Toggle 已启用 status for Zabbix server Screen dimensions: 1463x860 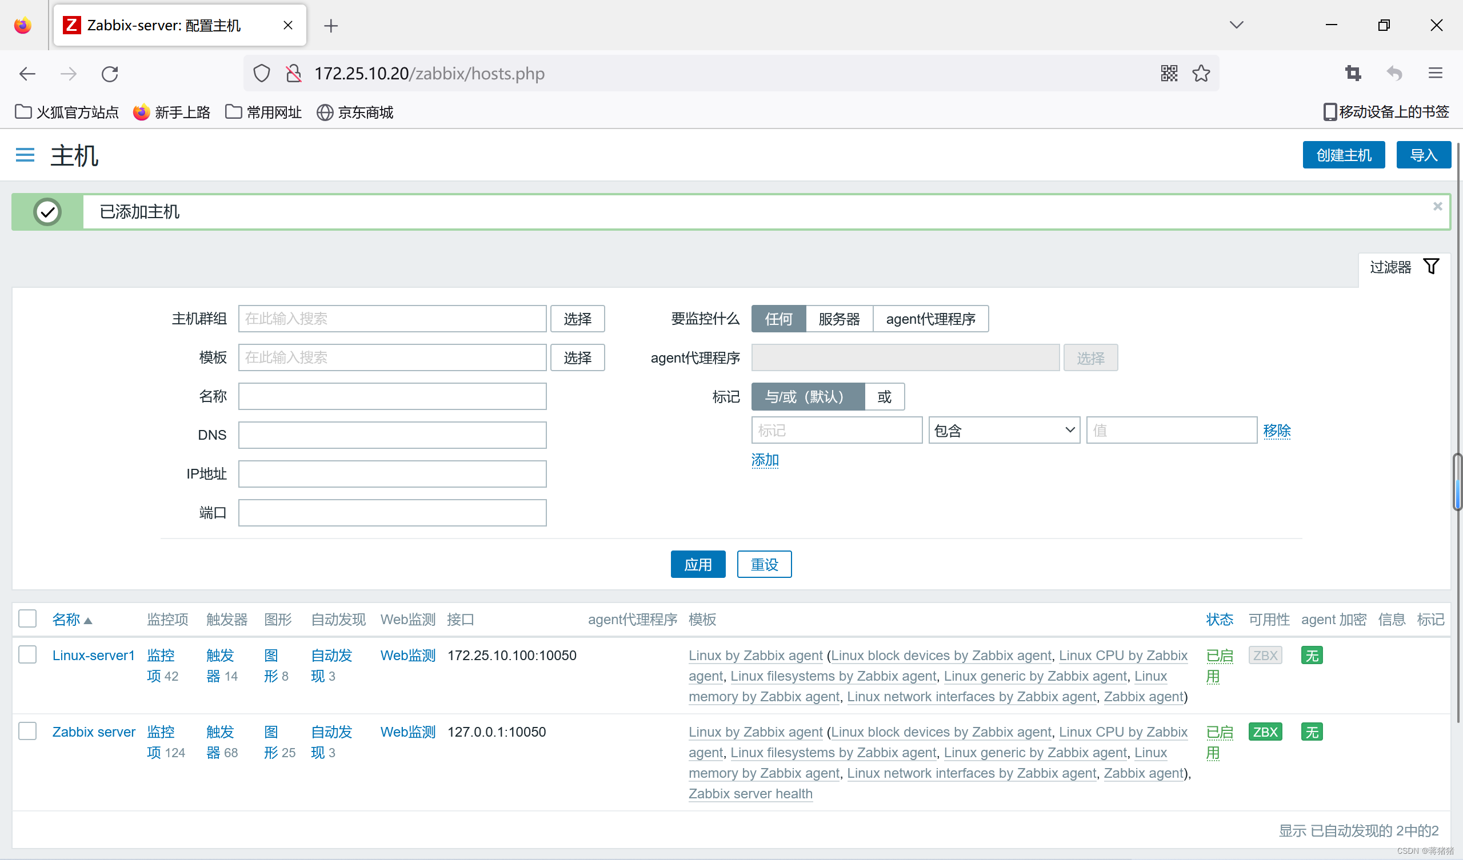pyautogui.click(x=1219, y=742)
